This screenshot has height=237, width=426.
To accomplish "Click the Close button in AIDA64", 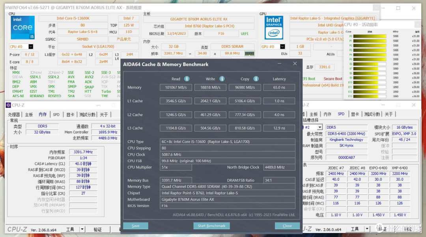I will pos(287,226).
